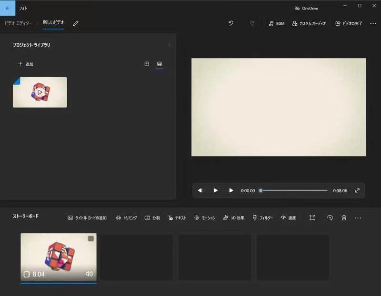Tick the storyboard clip selection checkbox
381x296 pixels.
(90, 238)
